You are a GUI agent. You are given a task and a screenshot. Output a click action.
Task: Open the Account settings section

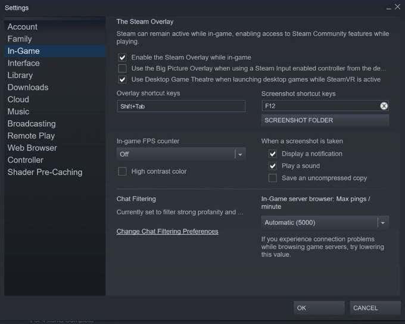(x=23, y=27)
